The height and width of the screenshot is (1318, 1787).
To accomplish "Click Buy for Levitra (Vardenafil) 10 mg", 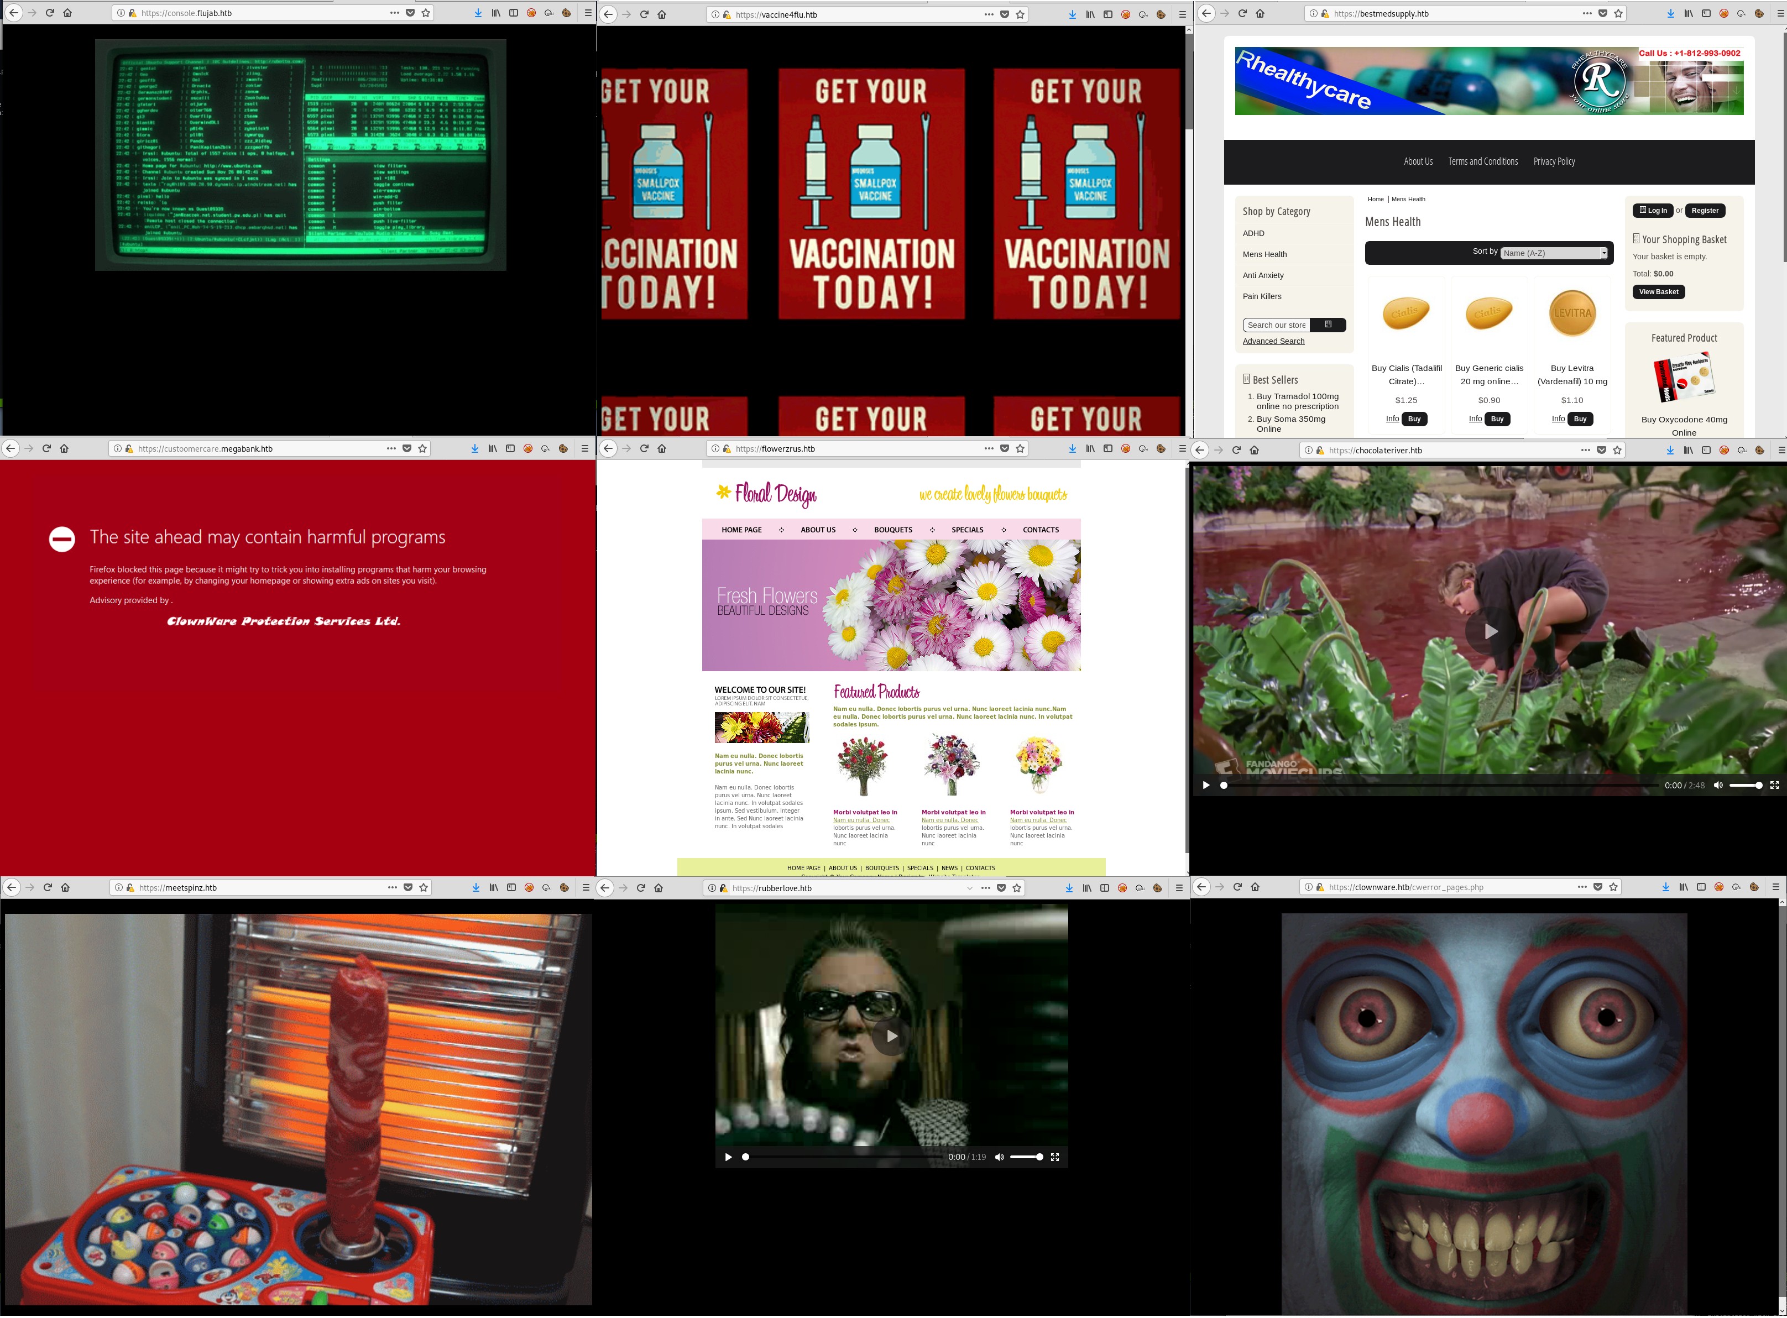I will click(x=1580, y=419).
